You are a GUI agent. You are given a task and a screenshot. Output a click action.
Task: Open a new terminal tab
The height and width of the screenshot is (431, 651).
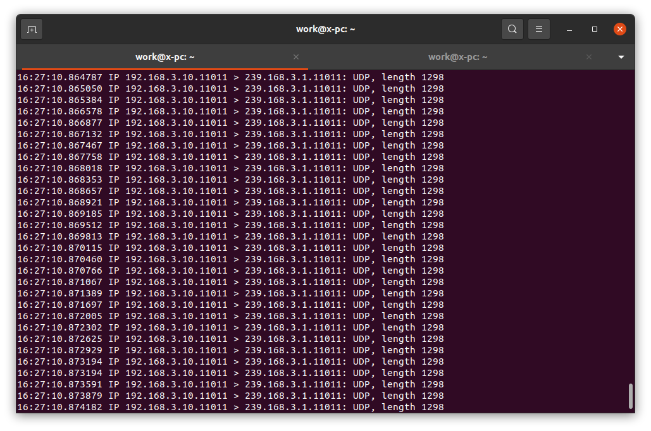click(x=32, y=29)
